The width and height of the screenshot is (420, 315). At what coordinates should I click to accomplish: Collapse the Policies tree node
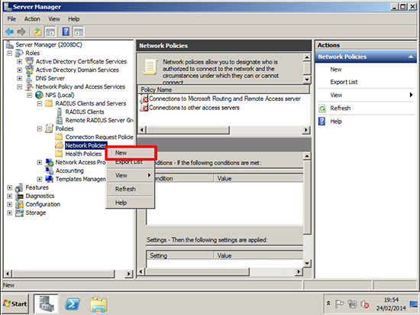tap(40, 128)
